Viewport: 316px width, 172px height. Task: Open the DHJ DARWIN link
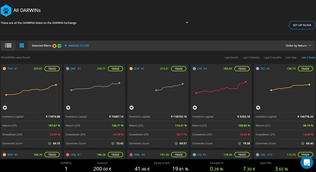73,155
